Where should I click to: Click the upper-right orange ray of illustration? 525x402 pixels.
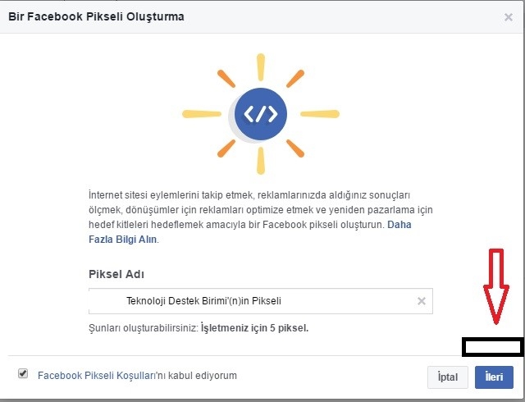pos(295,79)
